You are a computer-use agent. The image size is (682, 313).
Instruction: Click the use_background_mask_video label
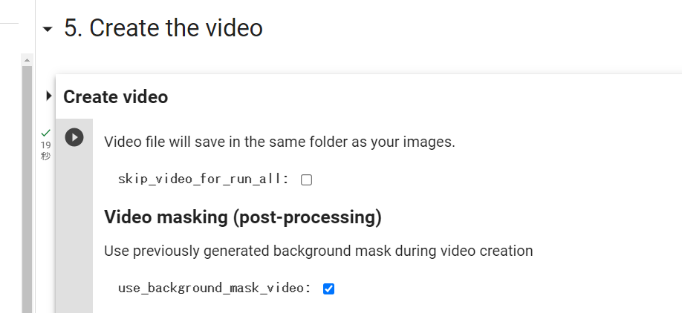click(215, 288)
